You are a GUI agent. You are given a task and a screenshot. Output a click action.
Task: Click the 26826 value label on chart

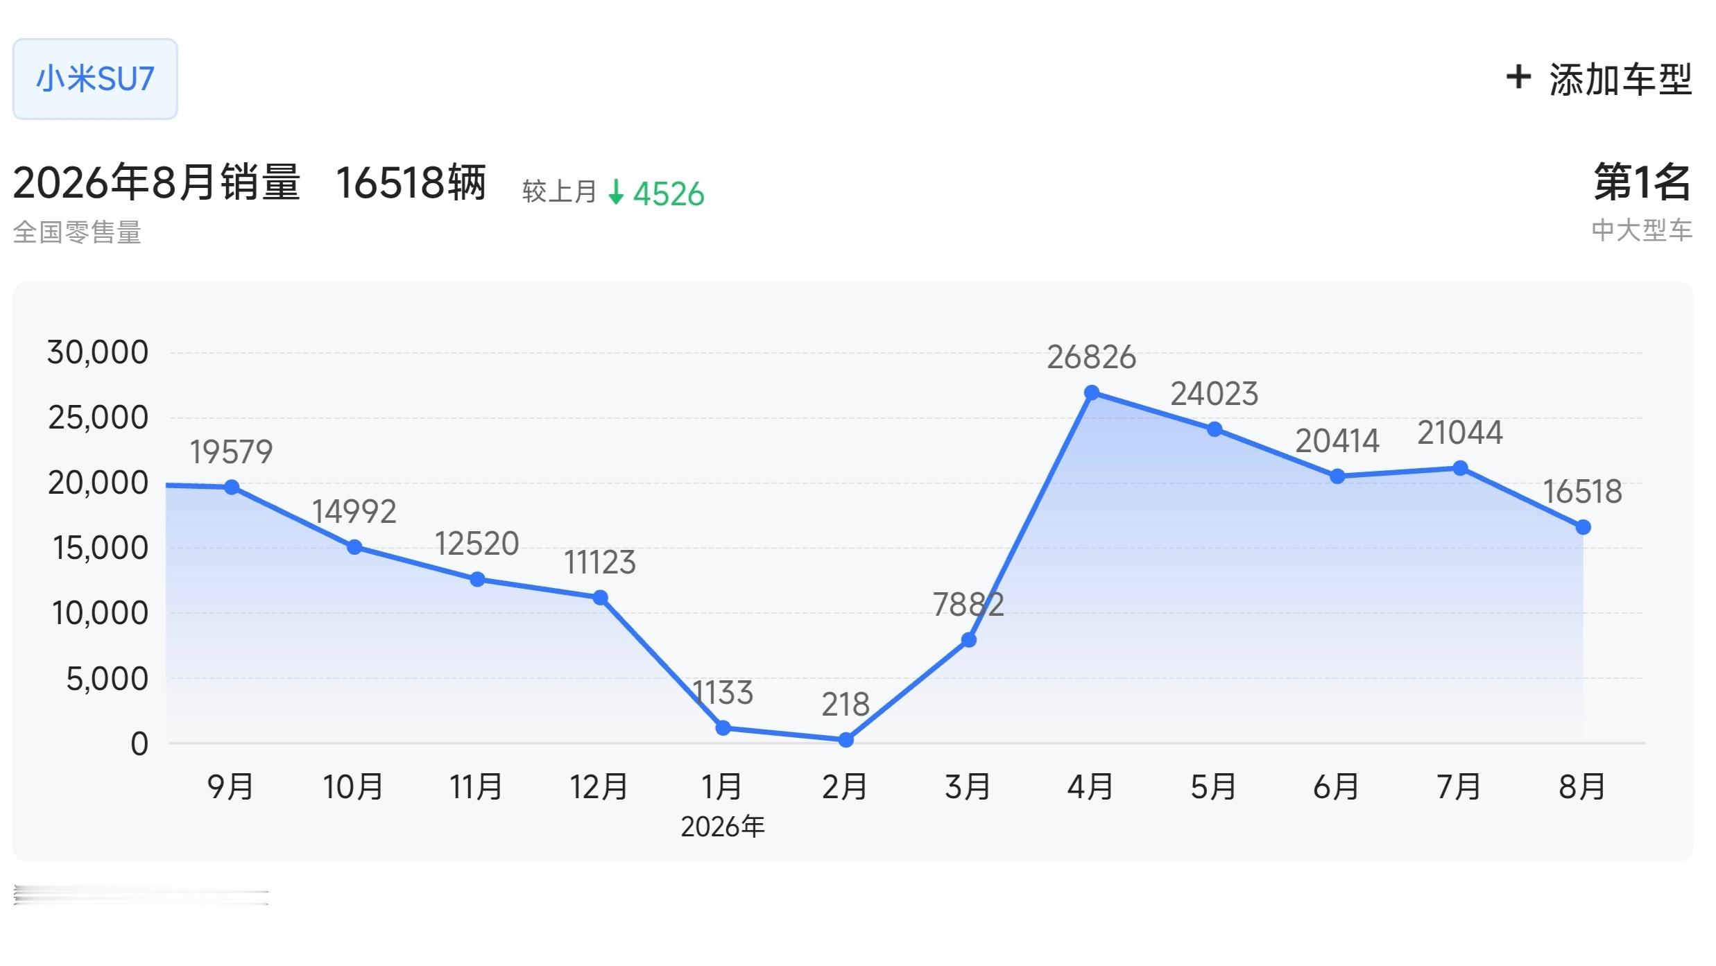click(x=1091, y=358)
